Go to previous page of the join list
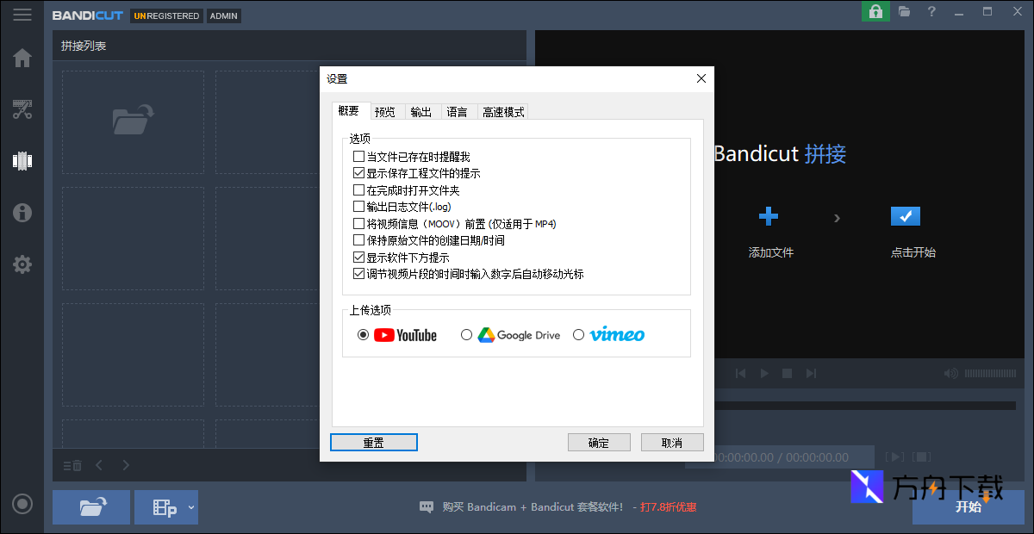The height and width of the screenshot is (534, 1034). [x=99, y=464]
